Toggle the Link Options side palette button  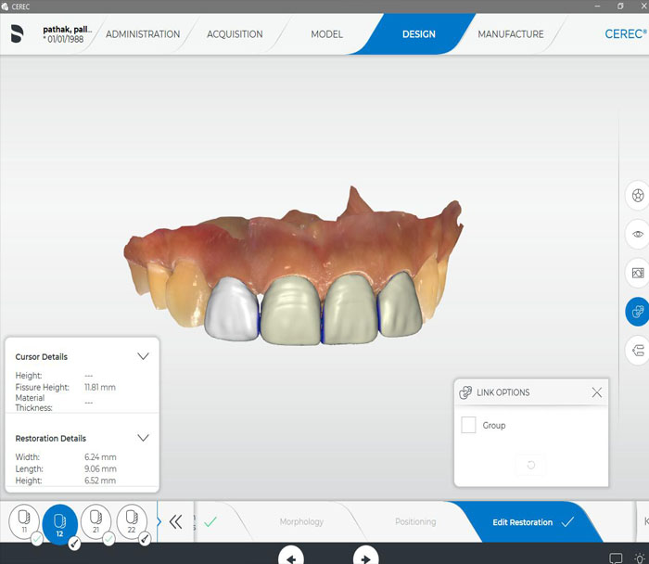[x=638, y=312]
